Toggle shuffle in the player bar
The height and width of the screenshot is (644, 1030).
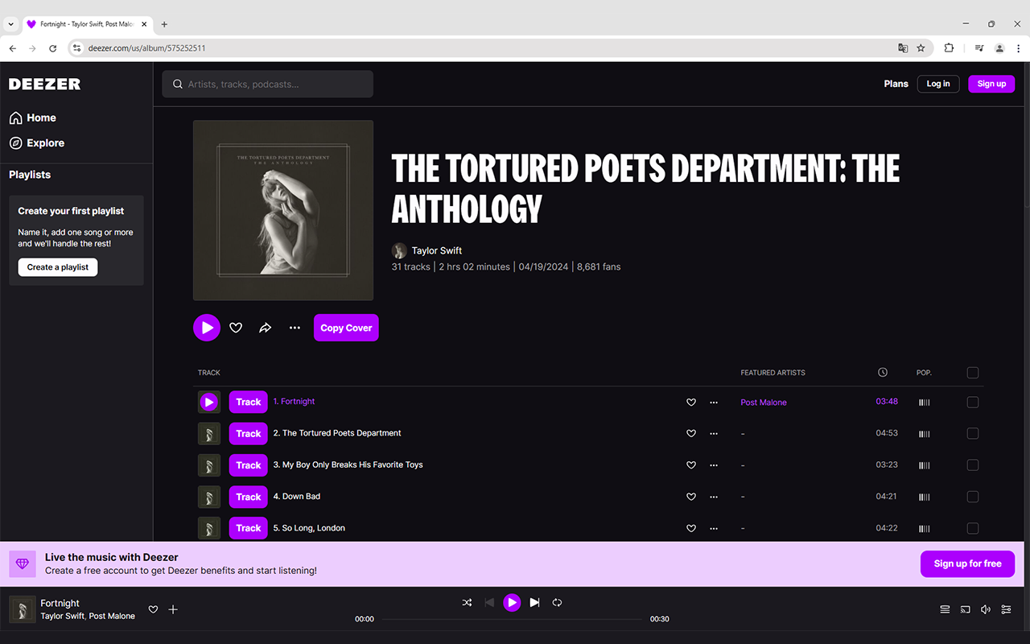[x=467, y=602]
